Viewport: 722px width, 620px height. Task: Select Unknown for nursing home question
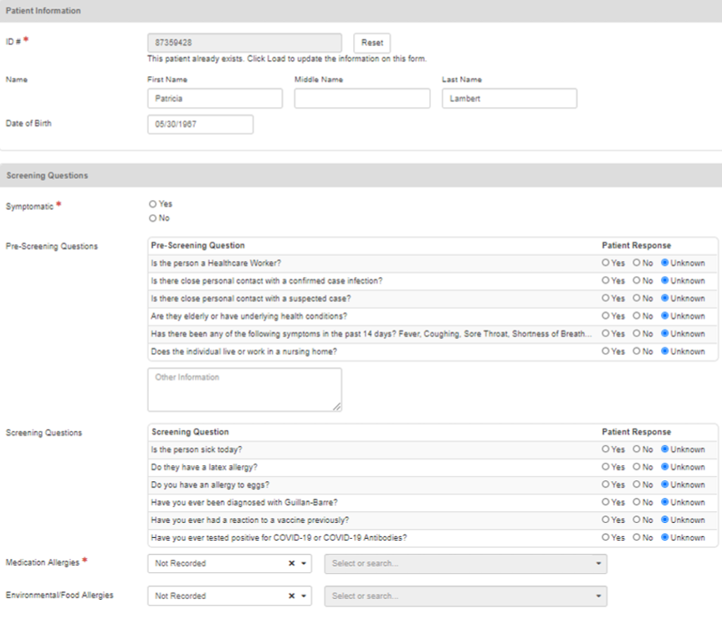[665, 351]
